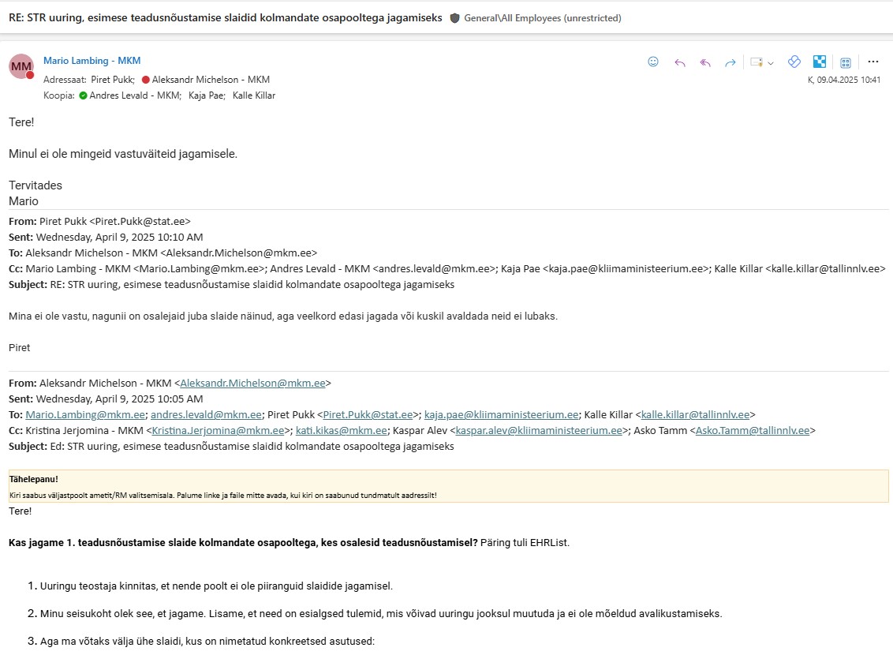The image size is (893, 655).
Task: Click 'Sent: Wednesday, April 9, 2025 10:10 AM'
Action: (x=106, y=237)
